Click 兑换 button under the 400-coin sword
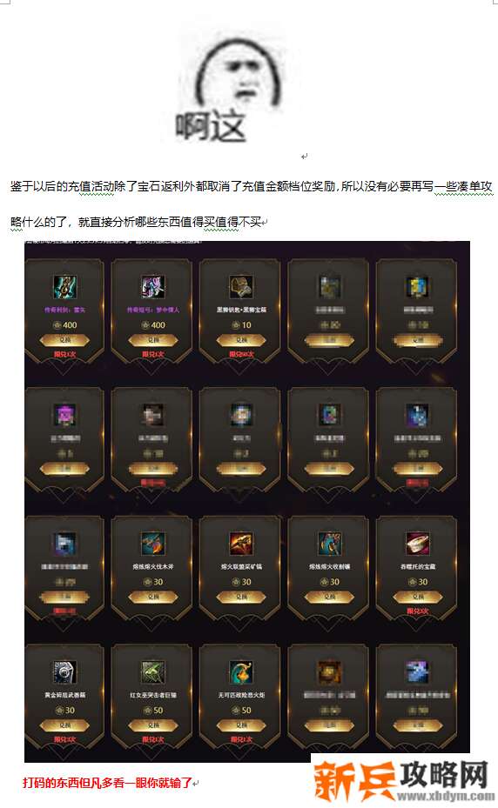Screen dimensions: 498x808 tap(64, 340)
